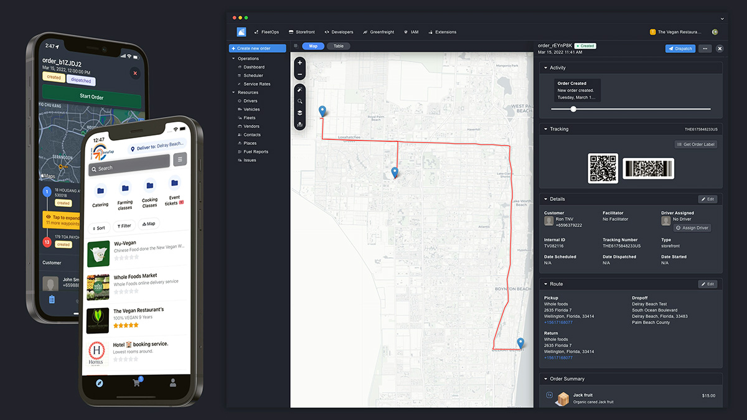Zoom in on the map
Image resolution: width=747 pixels, height=420 pixels.
click(300, 63)
